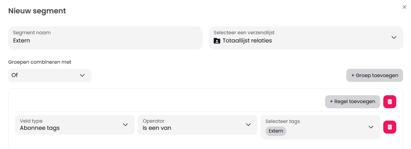Delete the Abonnee tags rule row
The height and width of the screenshot is (149, 411).
coord(389,127)
